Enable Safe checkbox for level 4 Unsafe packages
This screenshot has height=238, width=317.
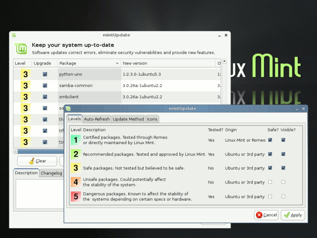point(270,182)
